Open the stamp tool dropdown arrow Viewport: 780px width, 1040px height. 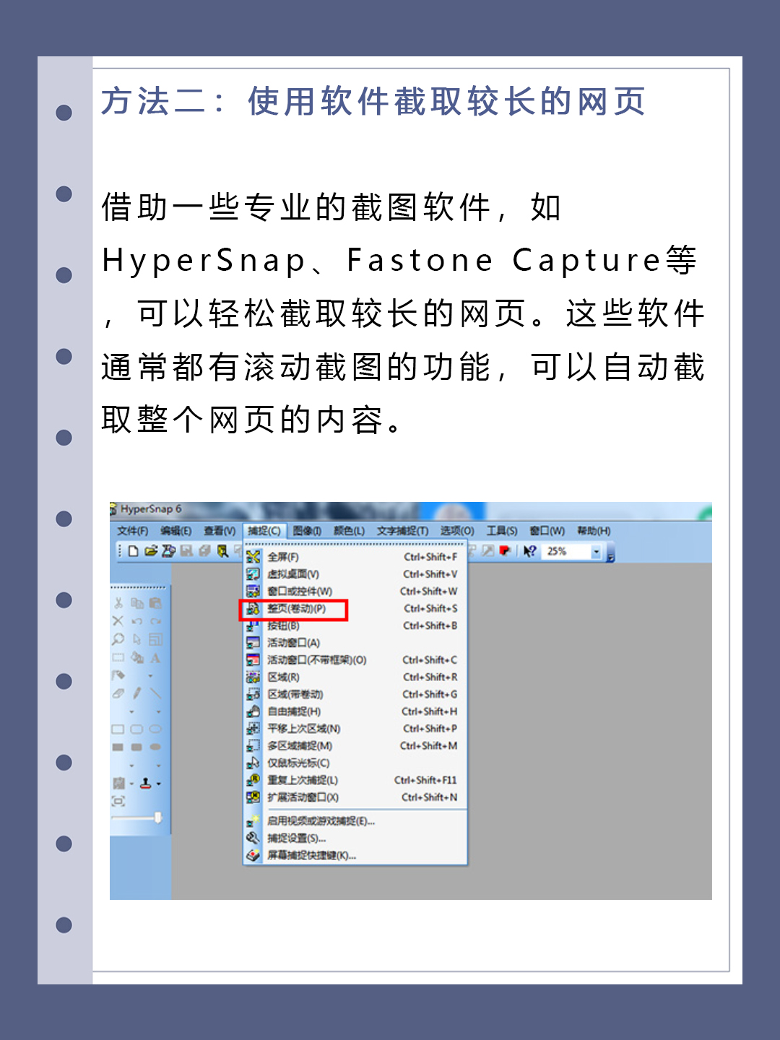159,784
